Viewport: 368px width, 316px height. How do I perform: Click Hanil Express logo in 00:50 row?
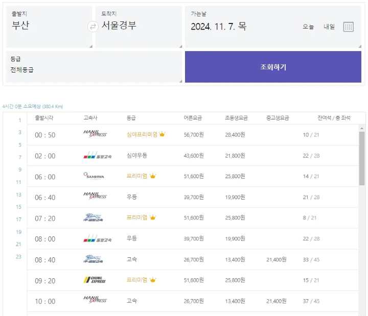pyautogui.click(x=95, y=134)
